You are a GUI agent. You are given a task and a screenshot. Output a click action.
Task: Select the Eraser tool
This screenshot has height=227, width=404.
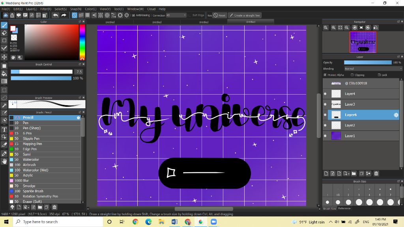[4, 33]
